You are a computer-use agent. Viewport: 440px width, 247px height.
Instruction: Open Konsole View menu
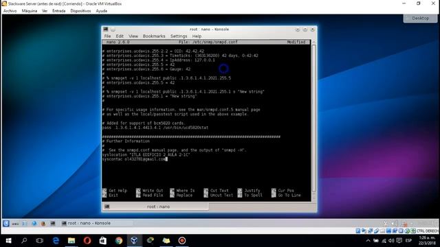133,36
